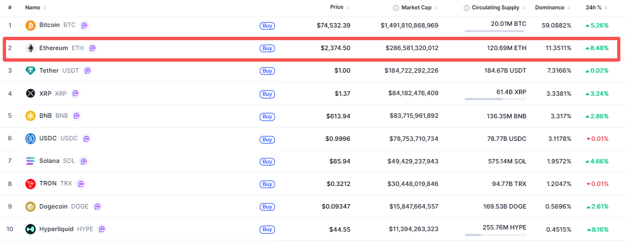This screenshot has width=627, height=241.
Task: Click the Bitcoin circulating supply progress bar
Action: click(x=495, y=31)
